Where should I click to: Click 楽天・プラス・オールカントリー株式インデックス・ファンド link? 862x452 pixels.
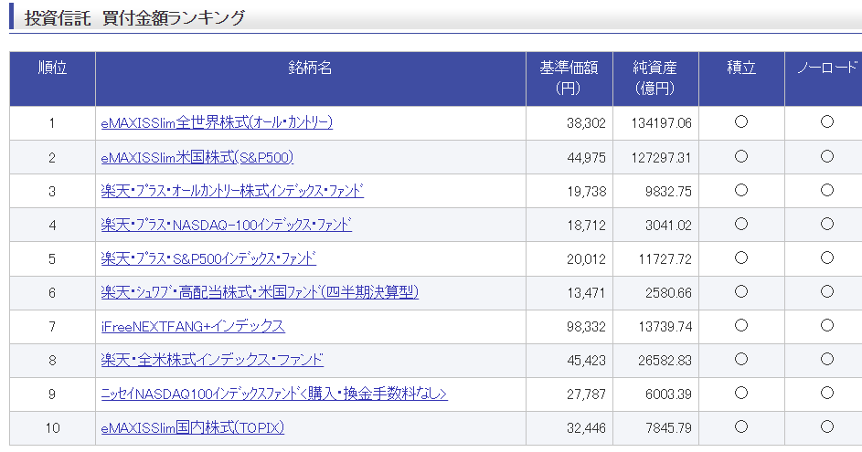pos(232,191)
